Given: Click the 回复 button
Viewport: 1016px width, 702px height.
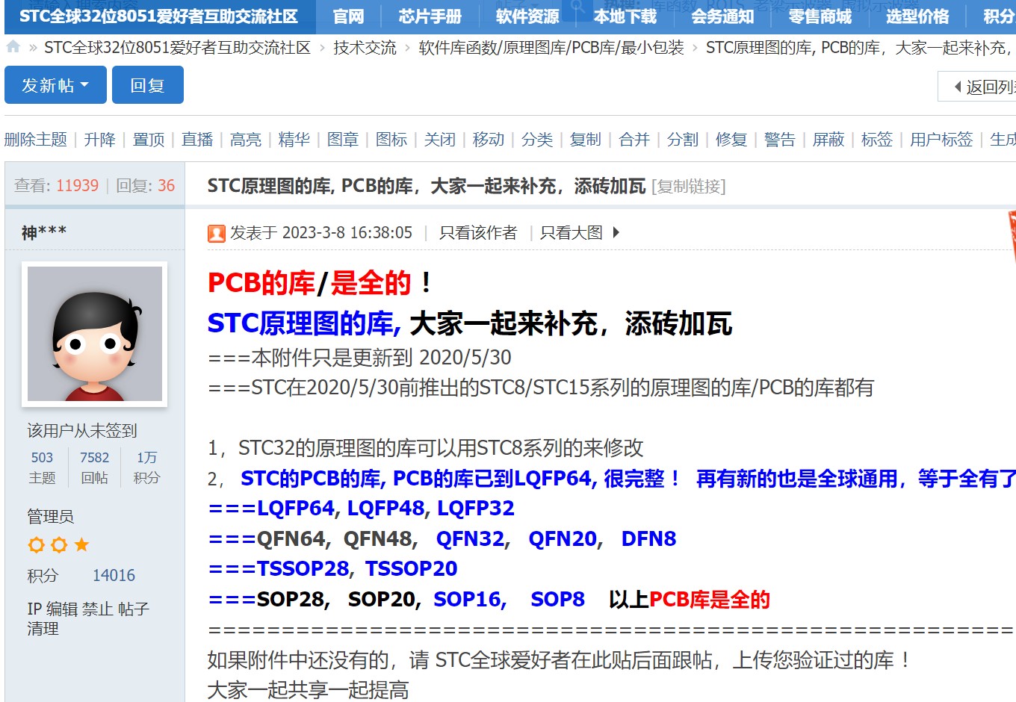Looking at the screenshot, I should pos(148,85).
